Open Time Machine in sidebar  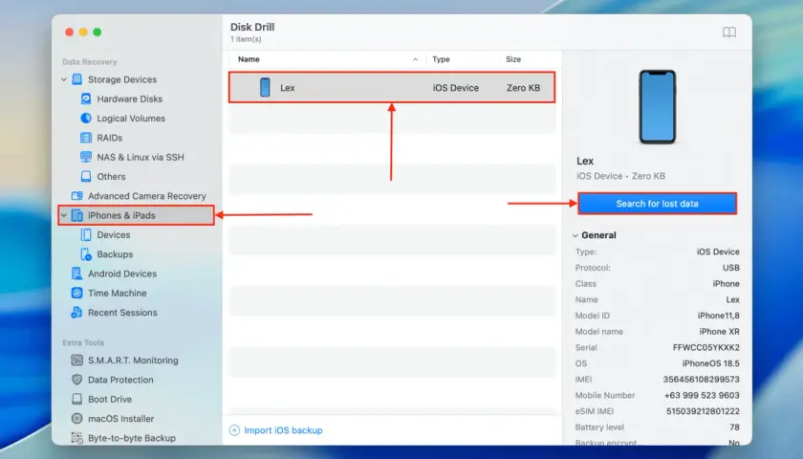[118, 293]
